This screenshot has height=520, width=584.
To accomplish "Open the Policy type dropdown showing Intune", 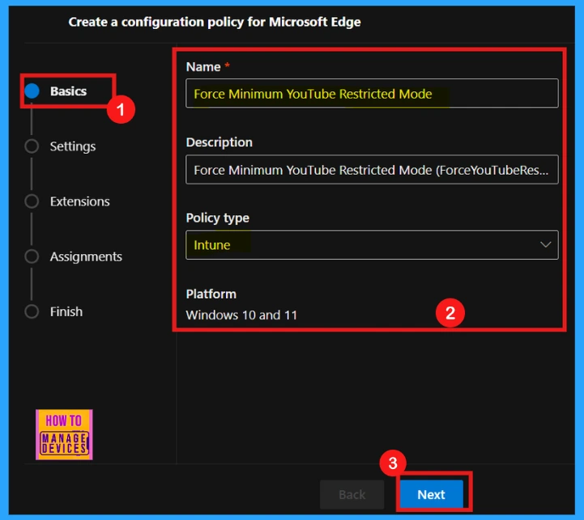I will point(372,245).
